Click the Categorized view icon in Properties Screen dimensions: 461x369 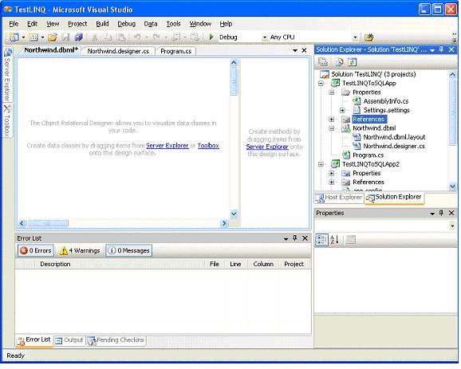click(x=321, y=240)
